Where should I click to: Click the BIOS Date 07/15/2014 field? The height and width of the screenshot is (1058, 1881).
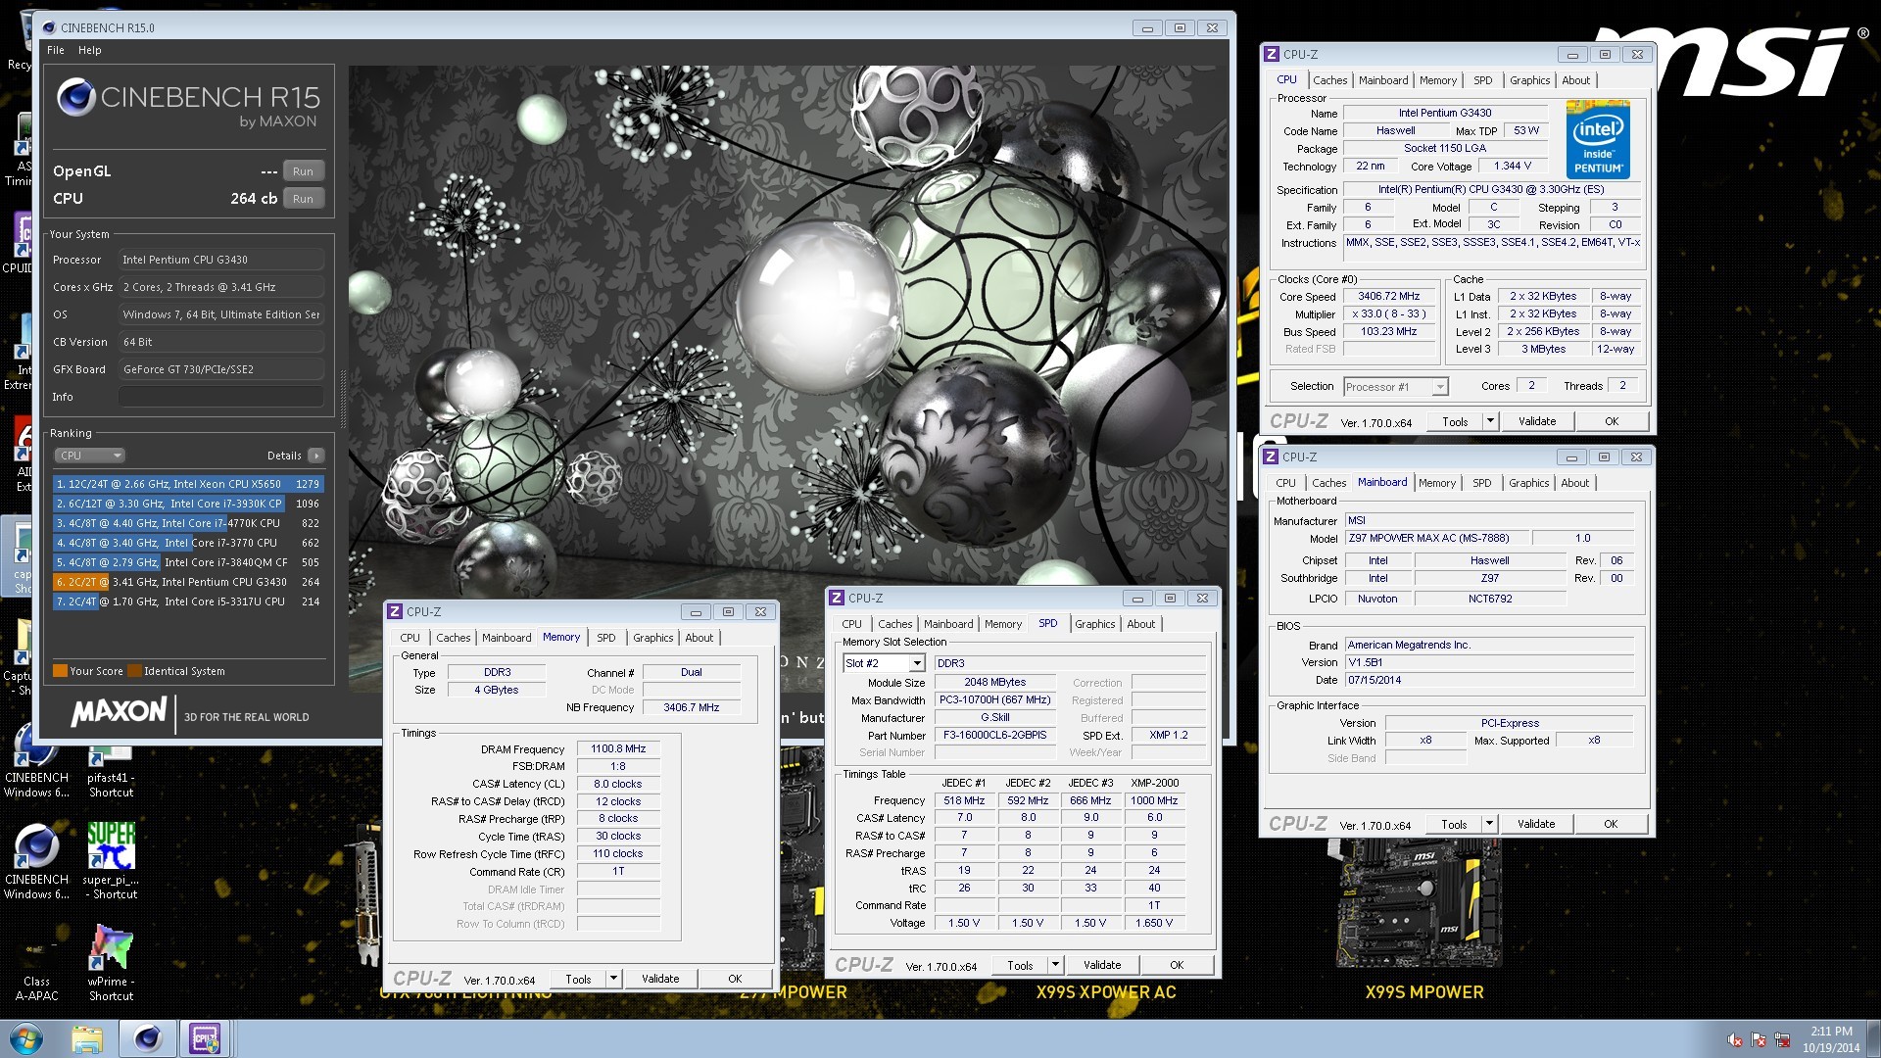click(1489, 680)
